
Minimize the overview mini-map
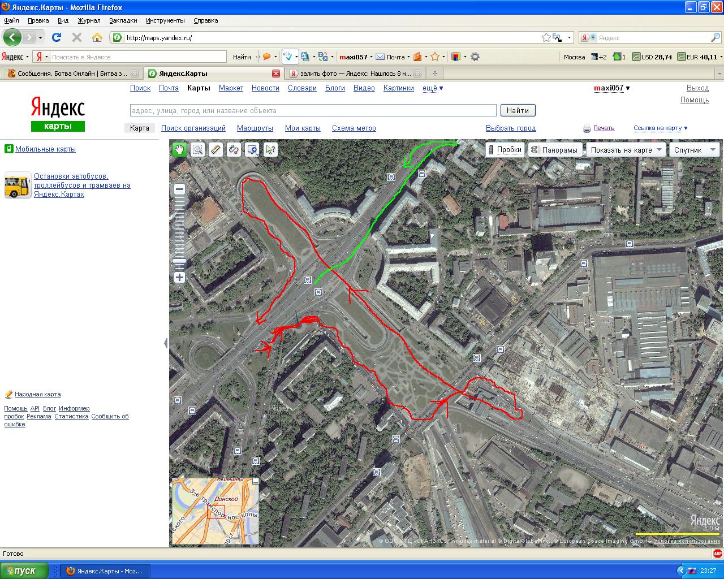tap(256, 482)
